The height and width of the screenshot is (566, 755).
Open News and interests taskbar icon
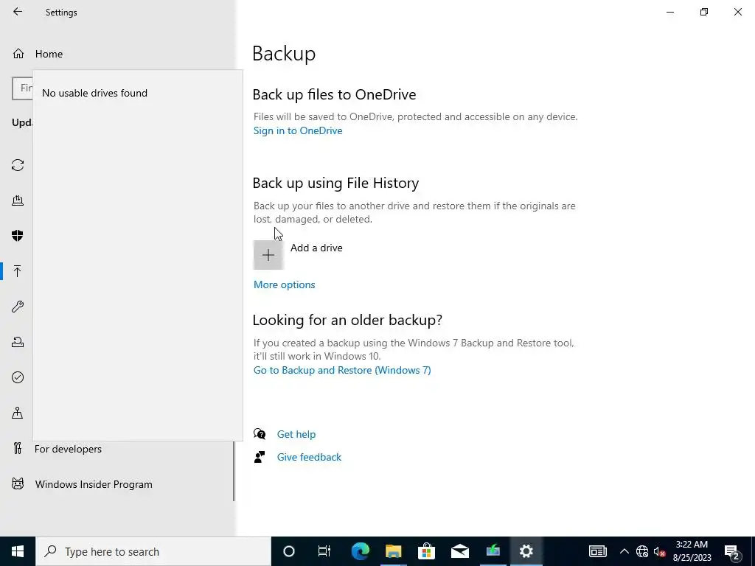coord(598,551)
